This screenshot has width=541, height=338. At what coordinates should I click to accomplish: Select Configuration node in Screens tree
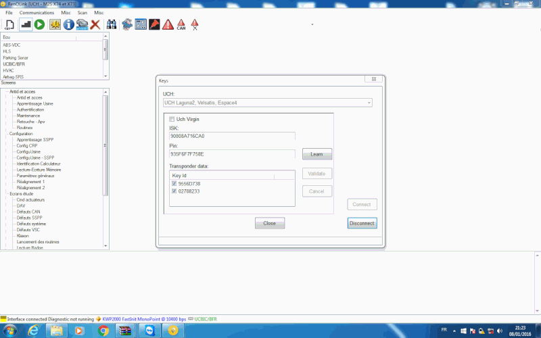22,134
